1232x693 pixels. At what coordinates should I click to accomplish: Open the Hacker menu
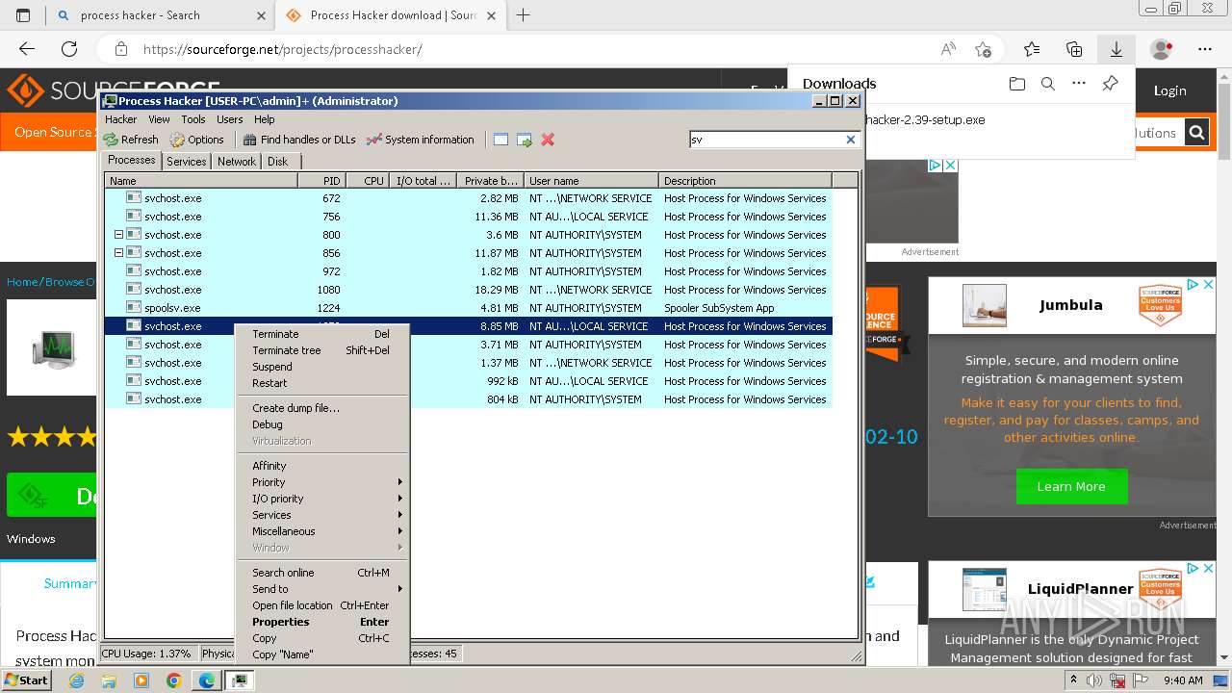pyautogui.click(x=121, y=119)
